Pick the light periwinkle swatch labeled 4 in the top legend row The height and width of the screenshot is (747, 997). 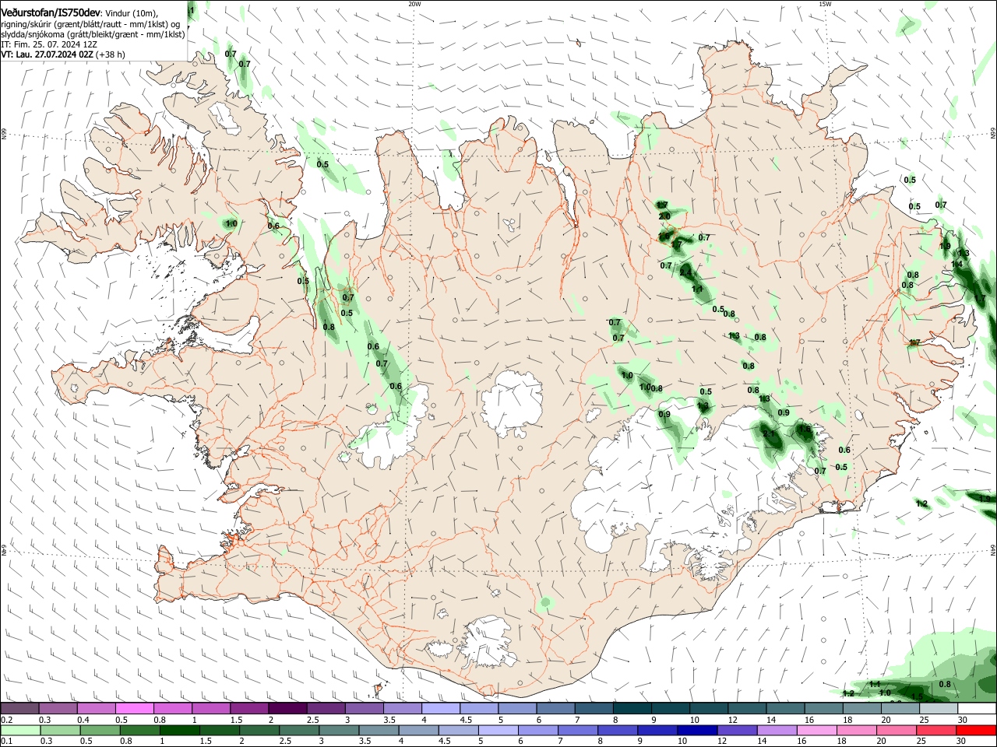(x=441, y=708)
